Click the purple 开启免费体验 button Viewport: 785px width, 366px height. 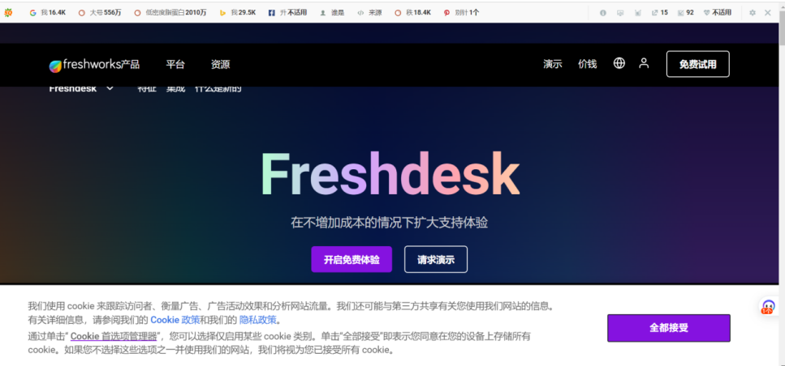click(352, 259)
